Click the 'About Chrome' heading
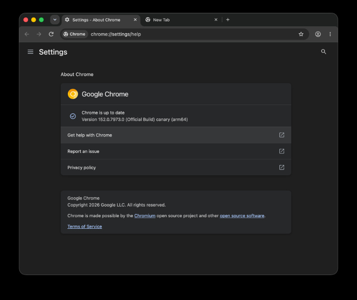 coord(77,74)
